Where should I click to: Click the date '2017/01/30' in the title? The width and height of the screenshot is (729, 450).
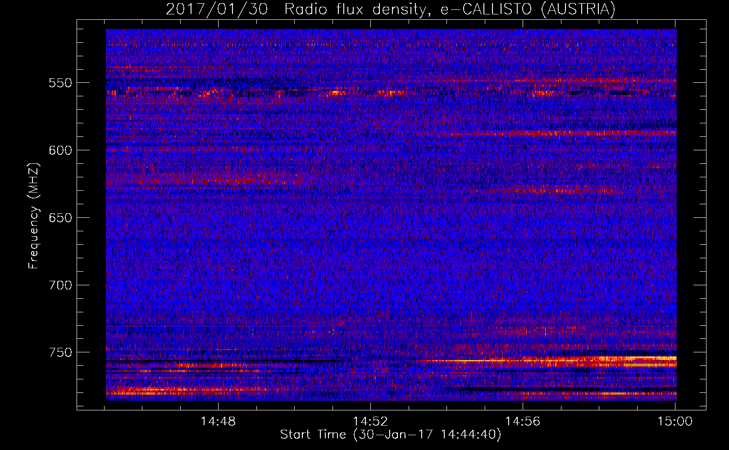217,9
